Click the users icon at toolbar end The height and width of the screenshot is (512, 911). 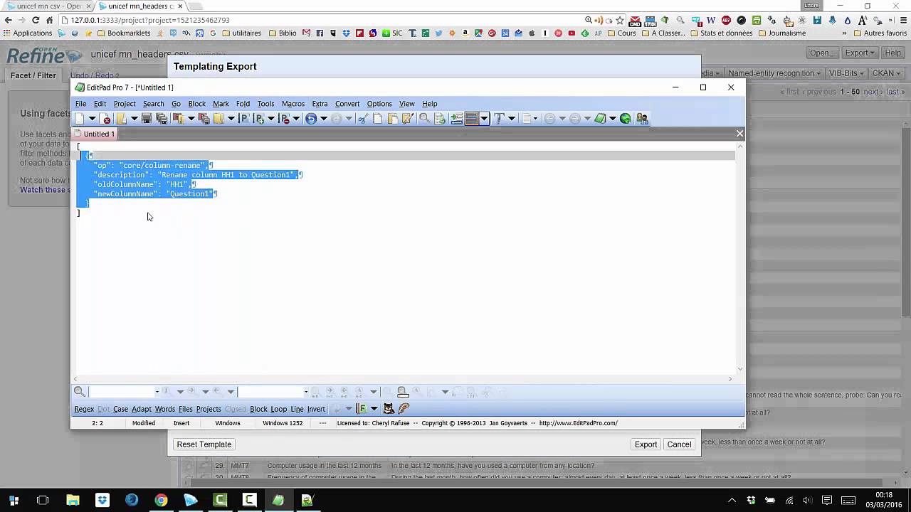point(643,119)
